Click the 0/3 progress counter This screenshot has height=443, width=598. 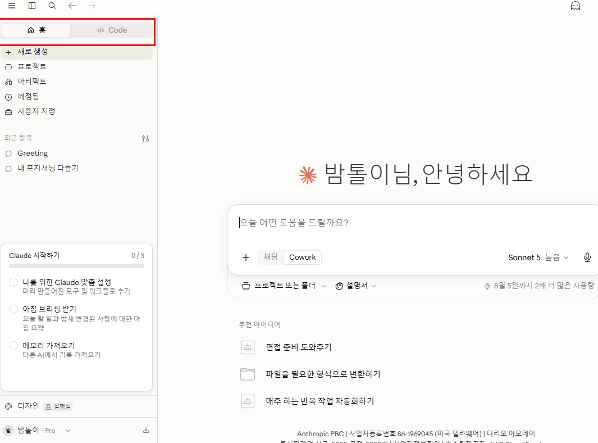[x=138, y=255]
